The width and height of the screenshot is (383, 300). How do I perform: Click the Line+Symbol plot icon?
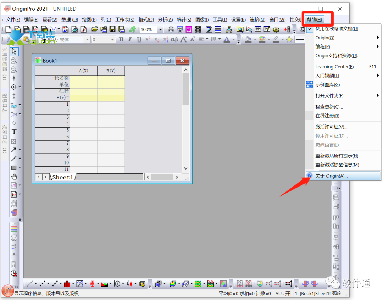[x=55, y=284]
